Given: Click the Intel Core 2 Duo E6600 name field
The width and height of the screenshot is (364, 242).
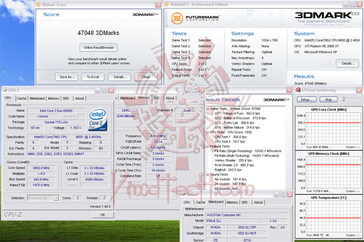Looking at the screenshot, I should pos(56,111).
